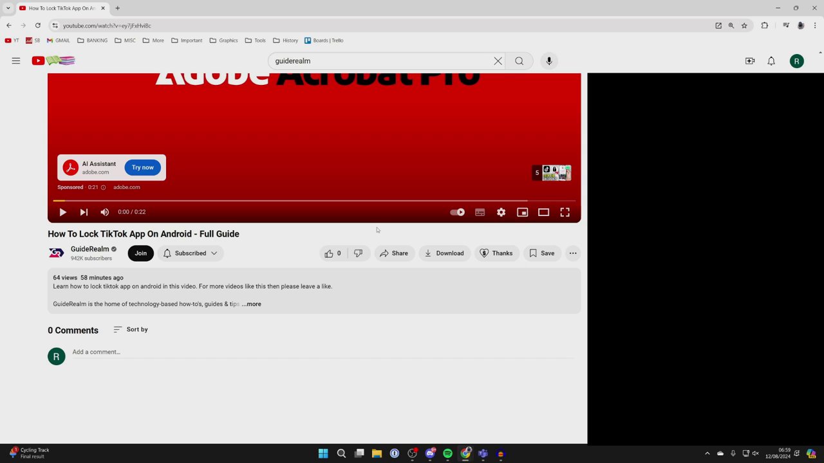Open YouTube notifications bell
824x463 pixels.
point(771,60)
